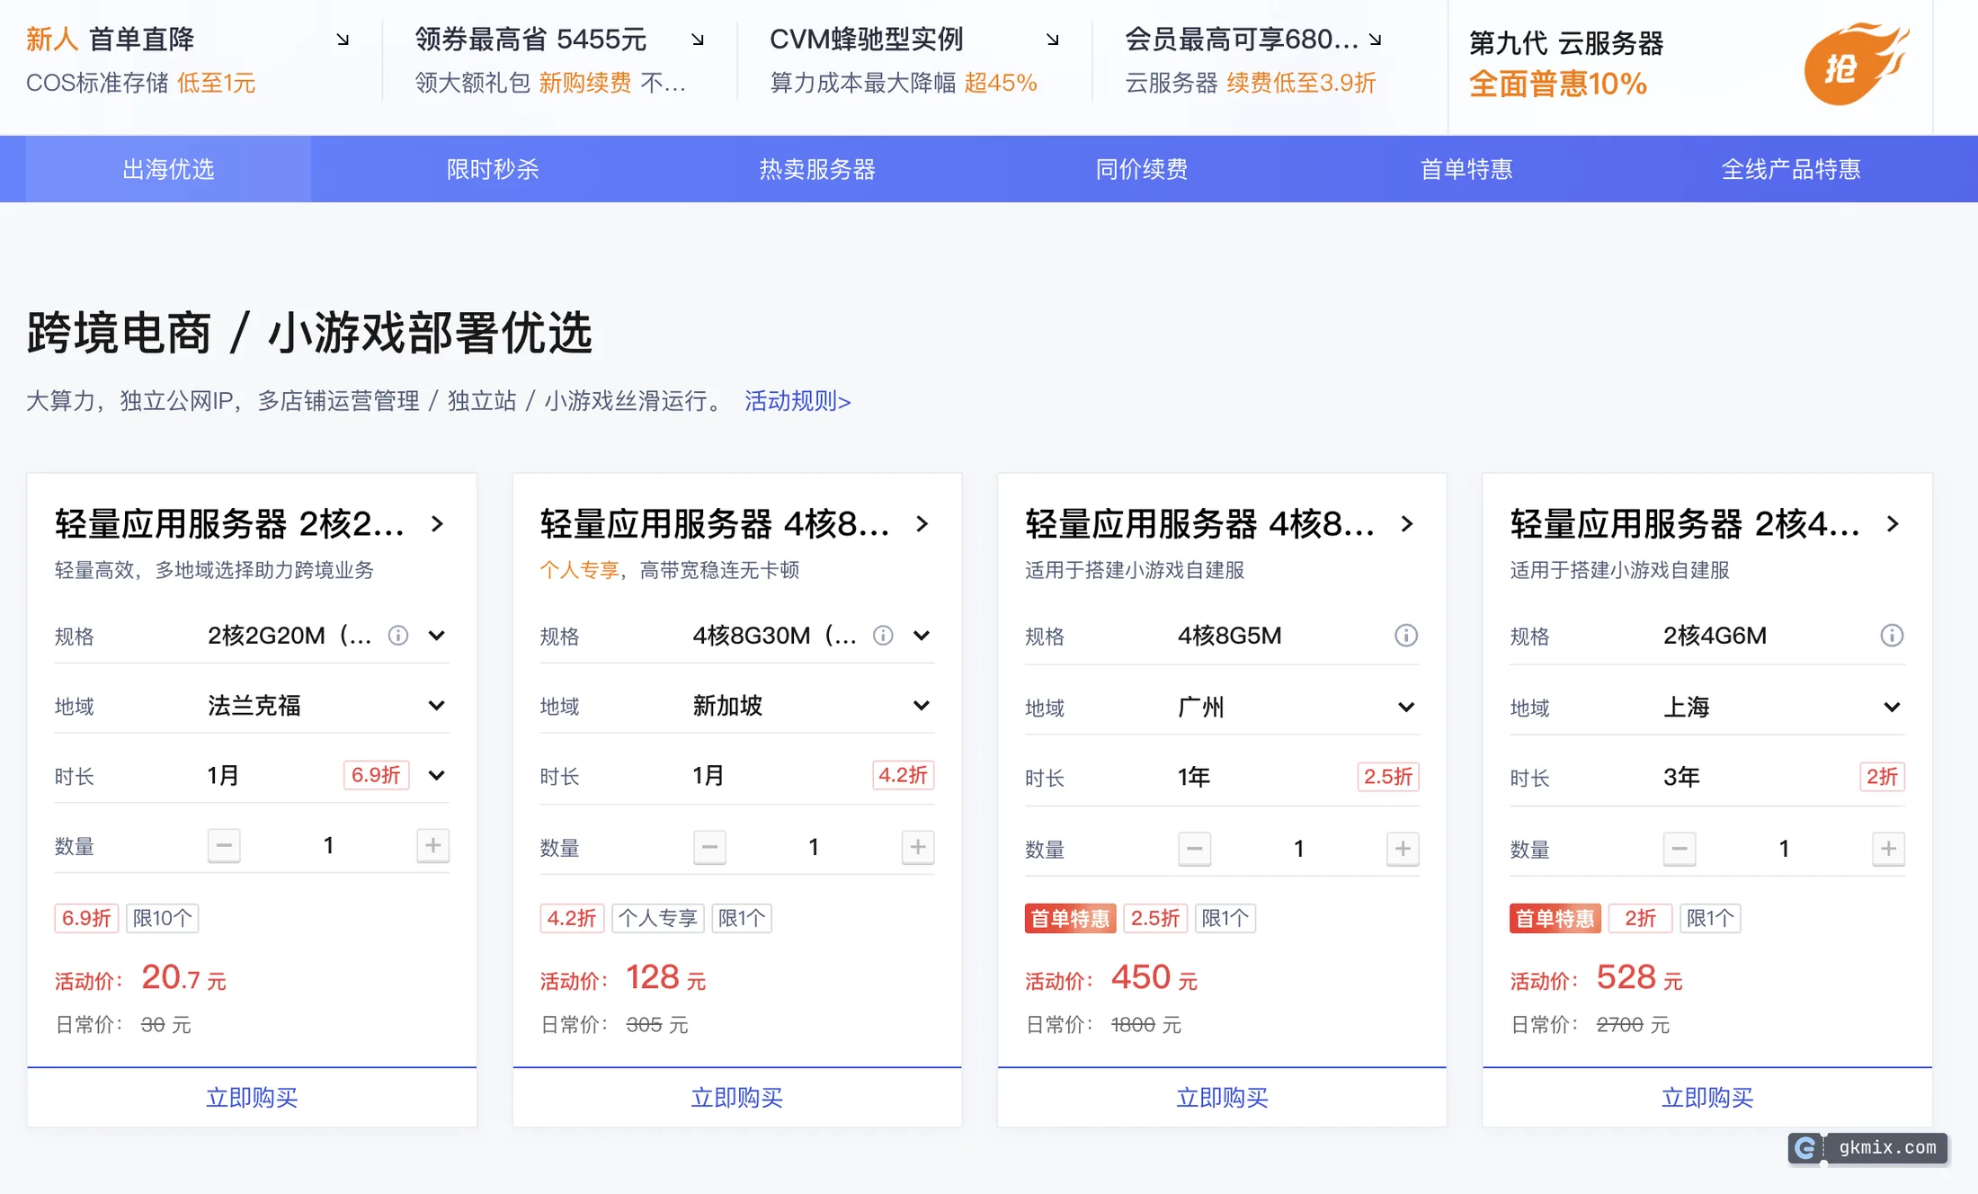Click the 限10个 tag

(162, 918)
